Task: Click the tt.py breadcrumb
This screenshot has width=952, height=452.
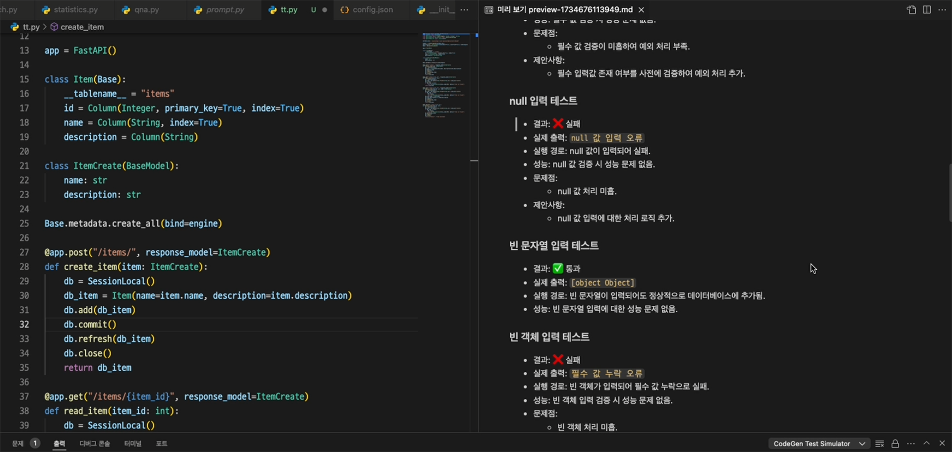Action: click(x=31, y=27)
